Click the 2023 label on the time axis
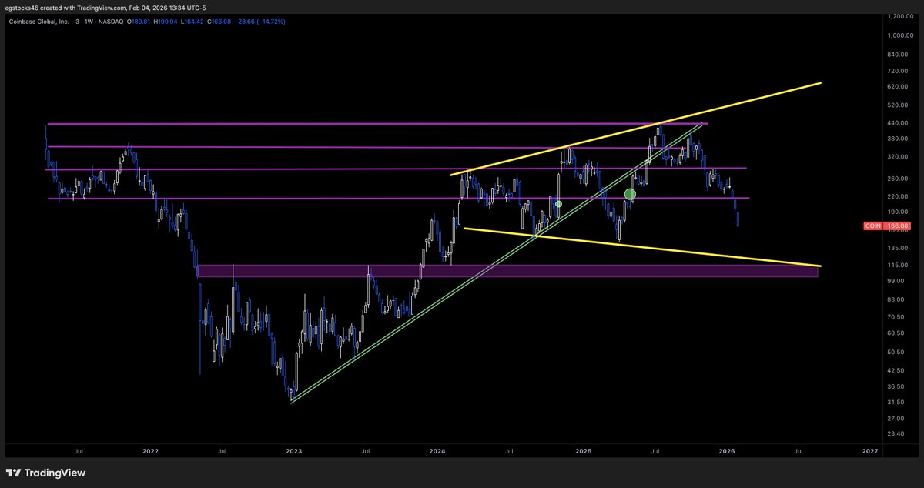The image size is (924, 488). click(293, 451)
